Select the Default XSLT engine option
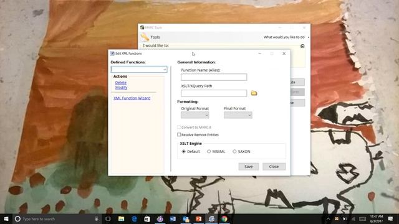Screen dimensions: 399x224 tap(183, 151)
